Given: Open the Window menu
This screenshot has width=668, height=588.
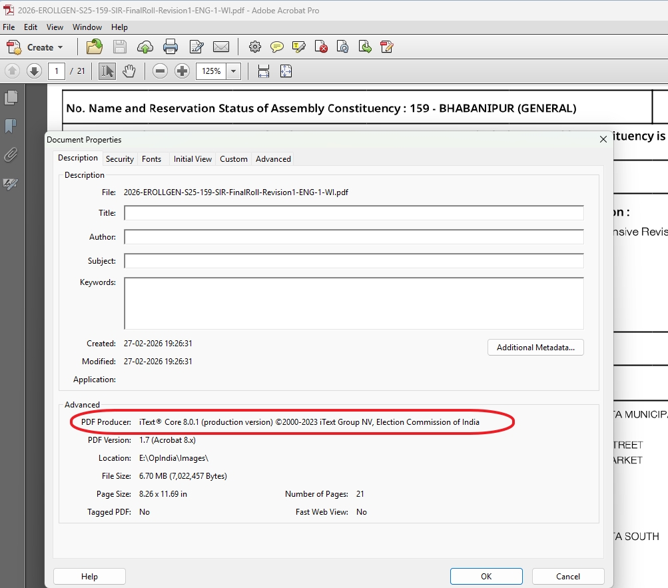Looking at the screenshot, I should (x=87, y=27).
